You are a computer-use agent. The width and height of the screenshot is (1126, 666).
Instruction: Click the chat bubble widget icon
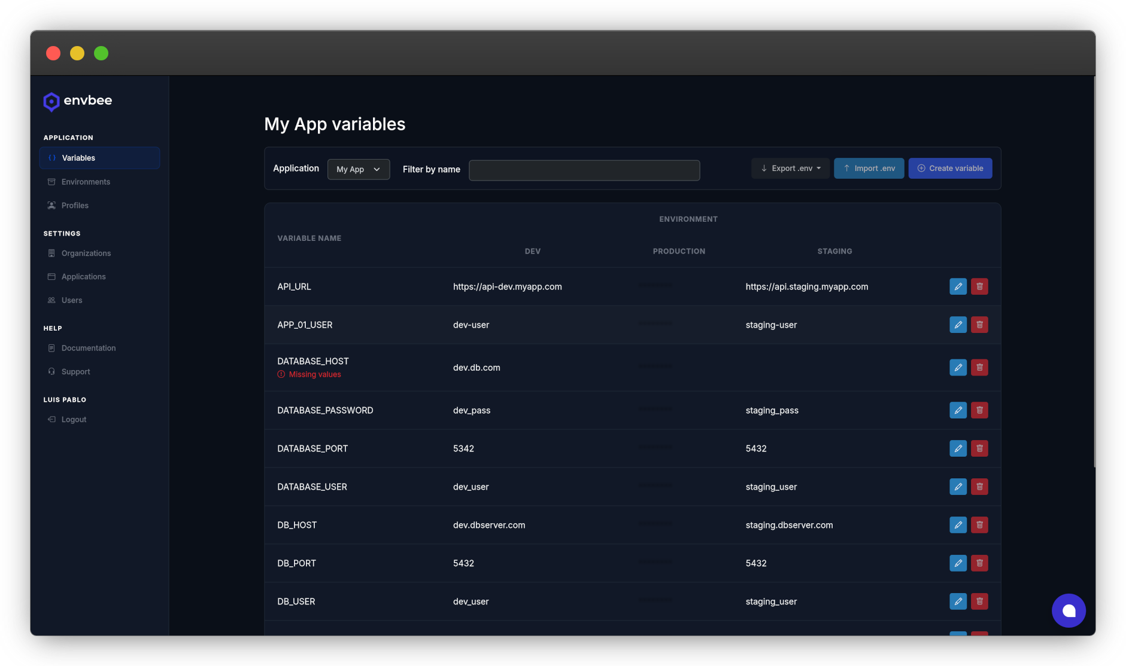pos(1069,610)
